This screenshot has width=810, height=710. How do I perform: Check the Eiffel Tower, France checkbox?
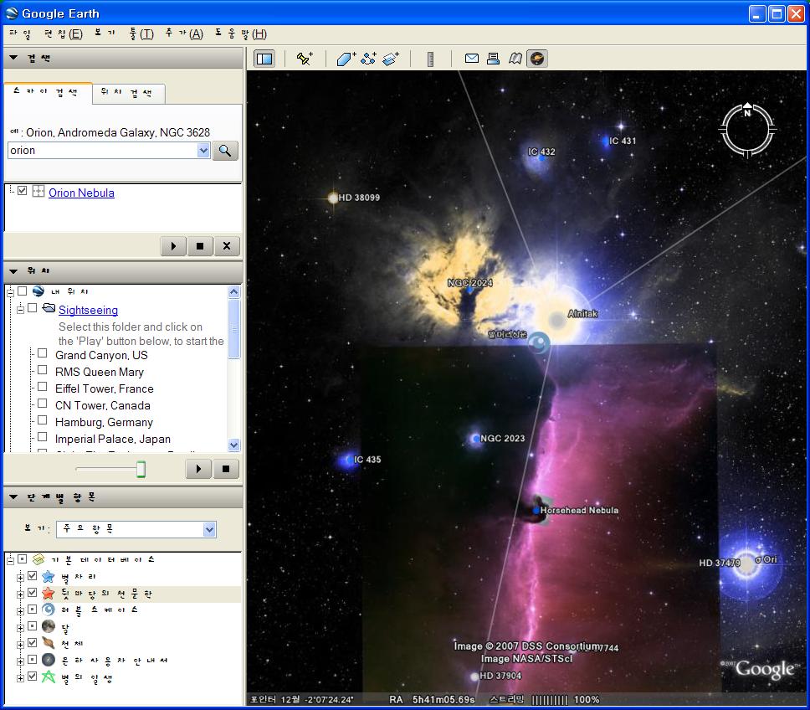(x=43, y=387)
